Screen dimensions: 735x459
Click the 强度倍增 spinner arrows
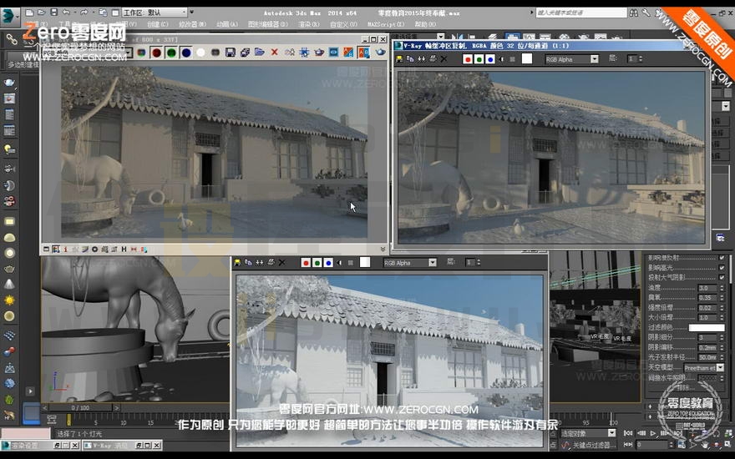[x=721, y=308]
